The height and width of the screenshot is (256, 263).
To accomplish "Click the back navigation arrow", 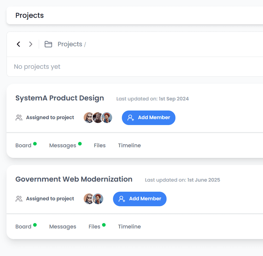I will (19, 44).
